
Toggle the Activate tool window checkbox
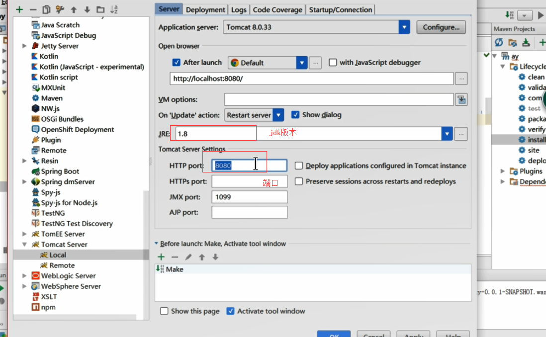pos(230,311)
